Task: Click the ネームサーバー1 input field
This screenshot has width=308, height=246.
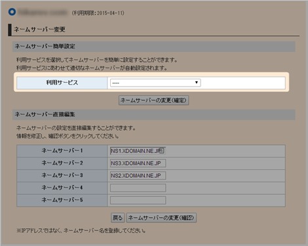Action: pyautogui.click(x=138, y=151)
